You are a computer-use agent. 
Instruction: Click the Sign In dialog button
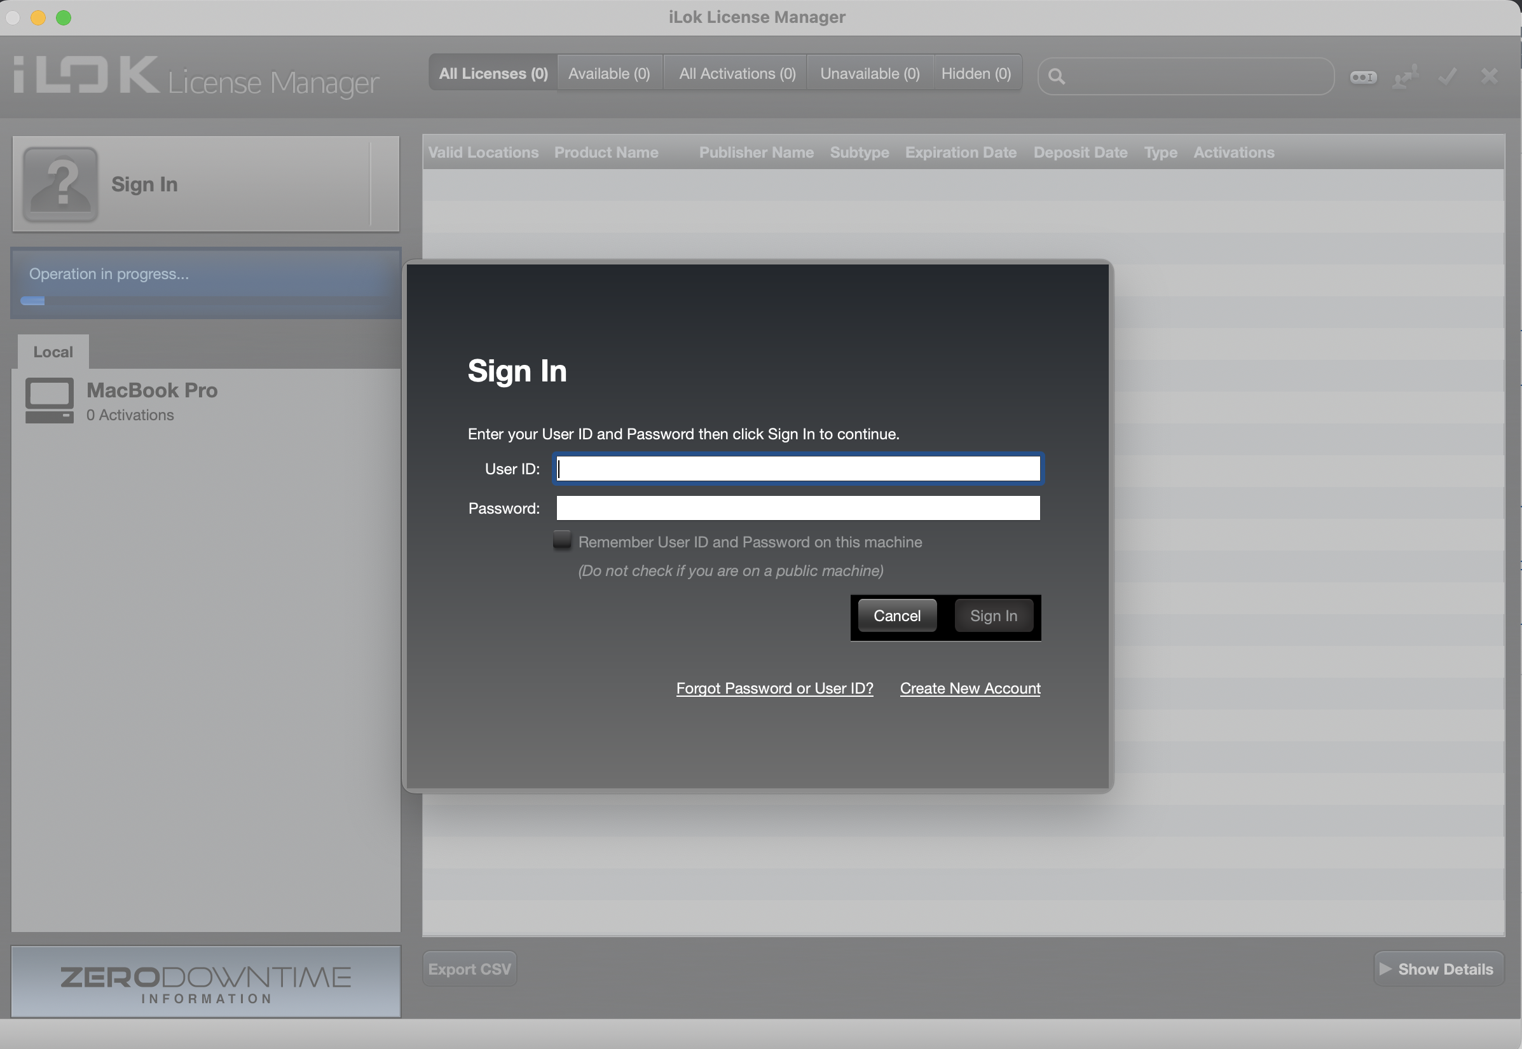(x=994, y=616)
